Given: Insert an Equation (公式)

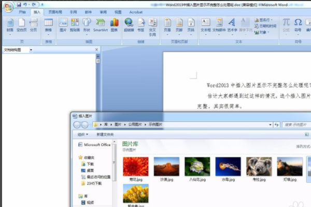Looking at the screenshot, I should pyautogui.click(x=286, y=26).
